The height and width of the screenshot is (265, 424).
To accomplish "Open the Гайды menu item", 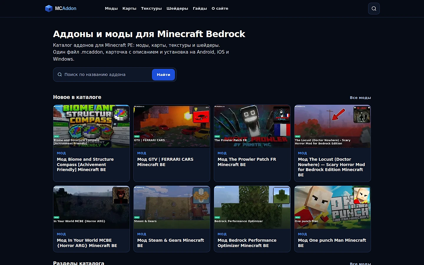I will [x=200, y=9].
